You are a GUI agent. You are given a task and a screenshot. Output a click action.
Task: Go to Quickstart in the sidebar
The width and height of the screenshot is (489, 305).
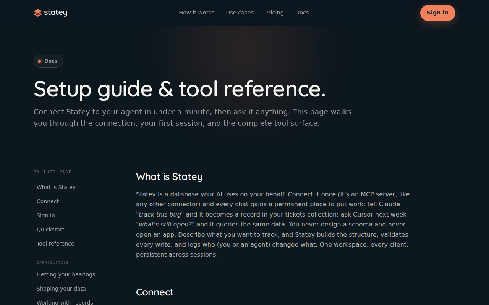tap(50, 230)
